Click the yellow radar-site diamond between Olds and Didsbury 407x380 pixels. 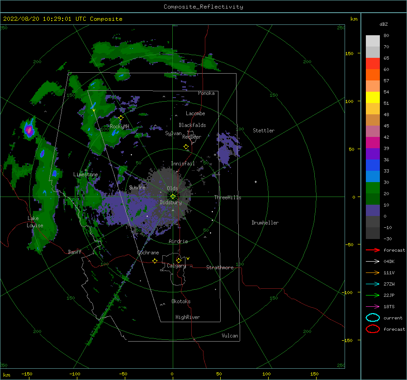(173, 197)
